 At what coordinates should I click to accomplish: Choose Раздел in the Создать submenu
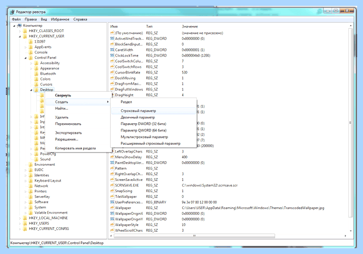click(x=153, y=102)
